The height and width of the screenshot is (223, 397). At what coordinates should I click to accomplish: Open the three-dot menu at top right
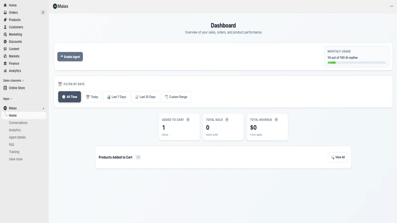click(392, 6)
